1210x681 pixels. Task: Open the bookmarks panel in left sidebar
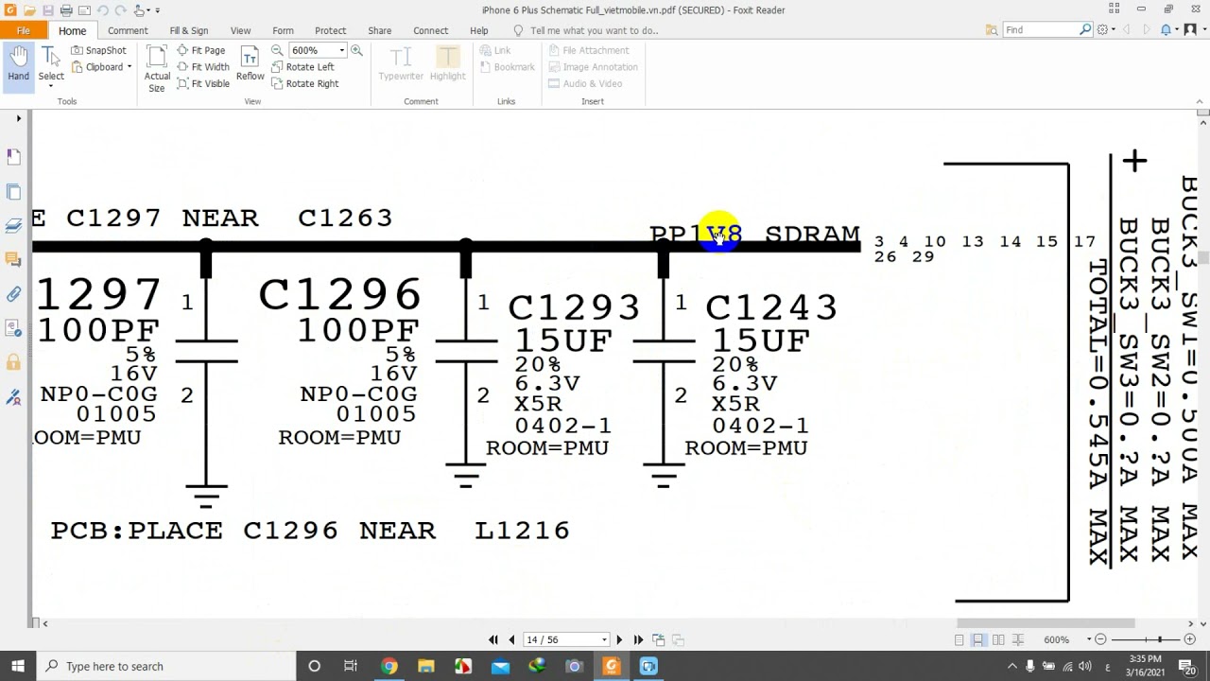(x=13, y=156)
